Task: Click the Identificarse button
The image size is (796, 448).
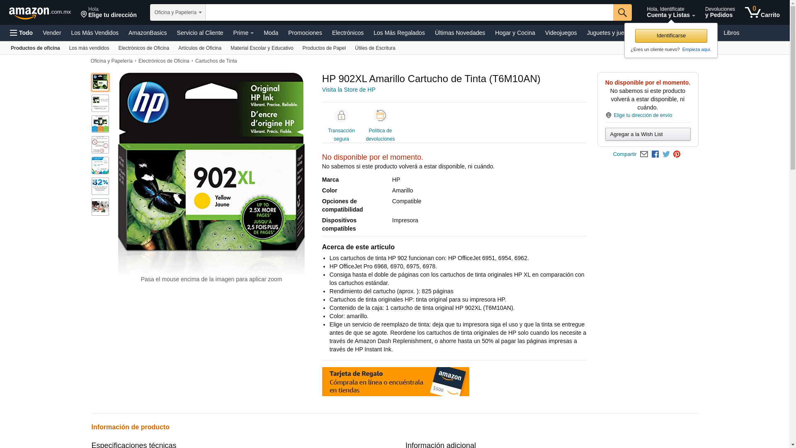Action: point(671,36)
